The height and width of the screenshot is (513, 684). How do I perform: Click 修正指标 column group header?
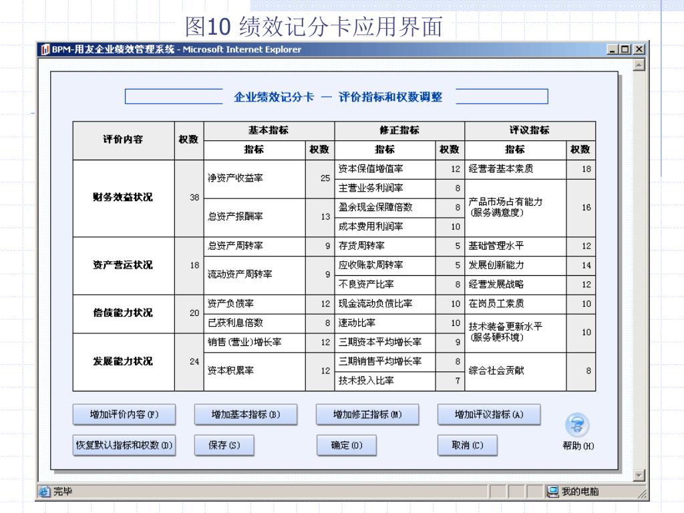pos(399,130)
